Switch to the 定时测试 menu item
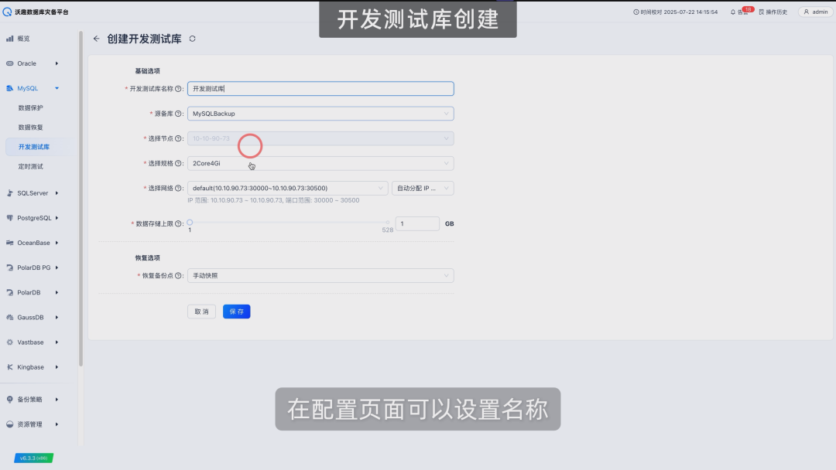 39,167
